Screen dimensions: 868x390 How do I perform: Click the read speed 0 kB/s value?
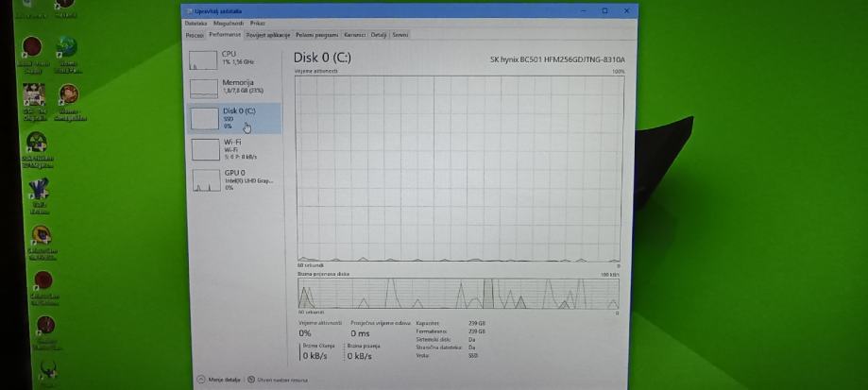tap(315, 356)
